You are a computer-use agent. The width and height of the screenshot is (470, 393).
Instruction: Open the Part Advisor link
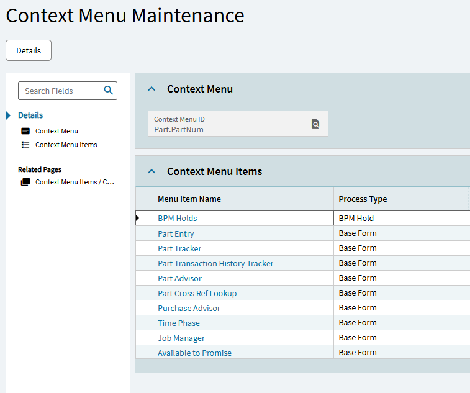(180, 279)
